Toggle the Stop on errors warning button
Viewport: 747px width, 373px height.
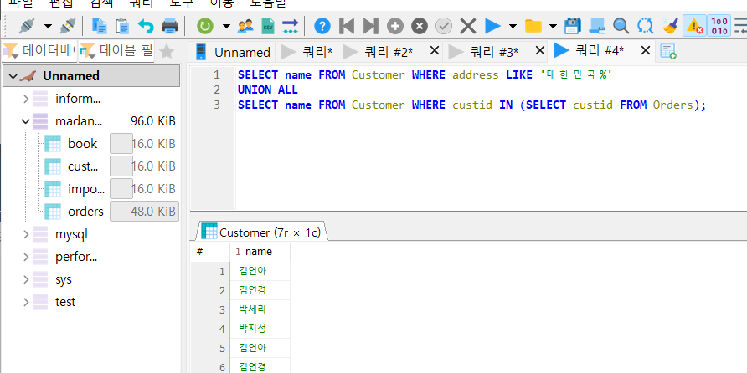coord(694,26)
